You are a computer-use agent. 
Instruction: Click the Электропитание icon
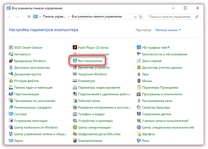(75, 141)
